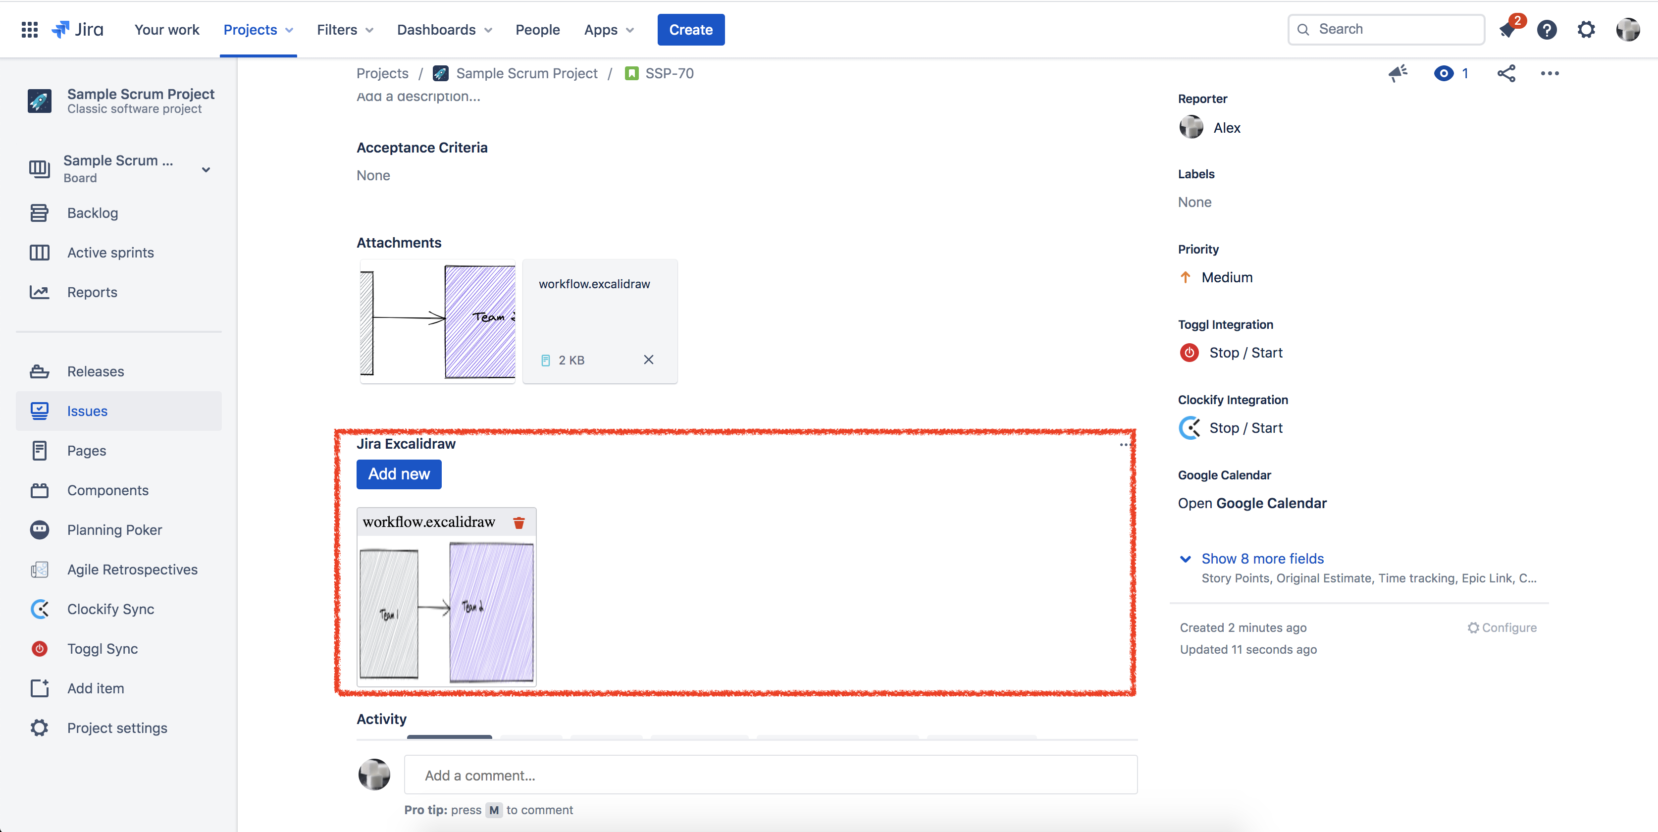Image resolution: width=1658 pixels, height=832 pixels.
Task: Open the Filters dropdown menu
Action: tap(344, 30)
